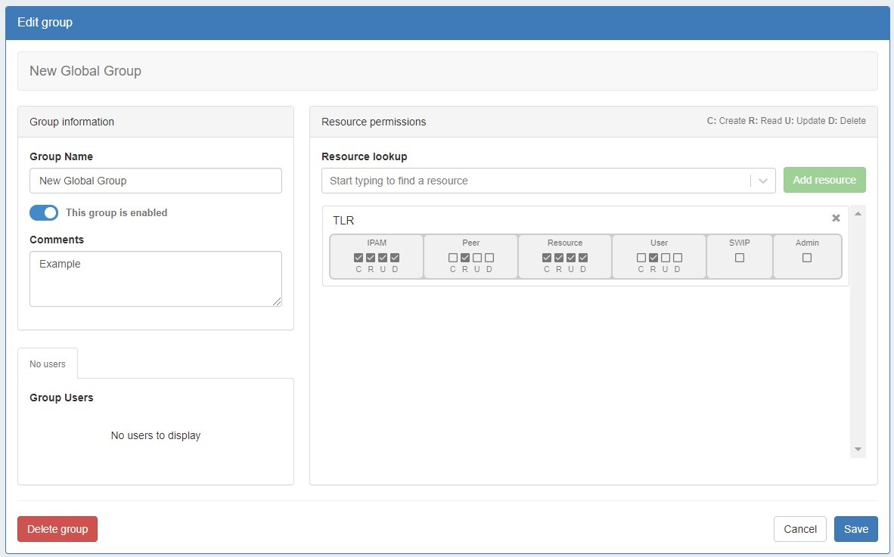Uncheck IPAM Delete permission checkbox

pyautogui.click(x=395, y=258)
